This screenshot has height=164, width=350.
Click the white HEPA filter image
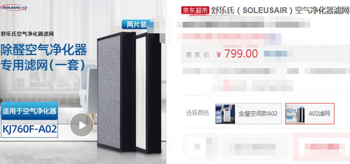click(148, 93)
